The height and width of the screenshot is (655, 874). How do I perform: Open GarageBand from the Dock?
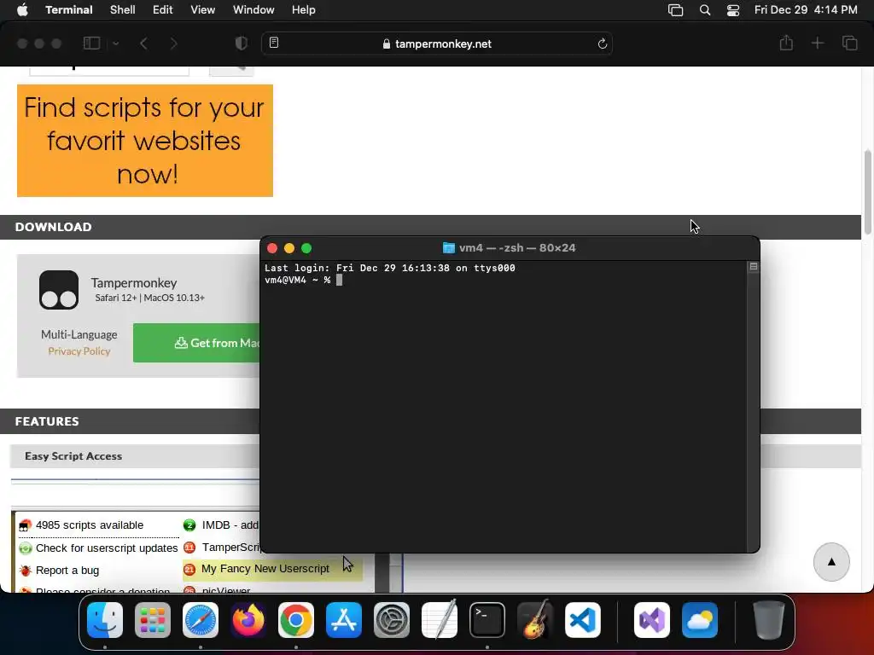[x=535, y=620]
